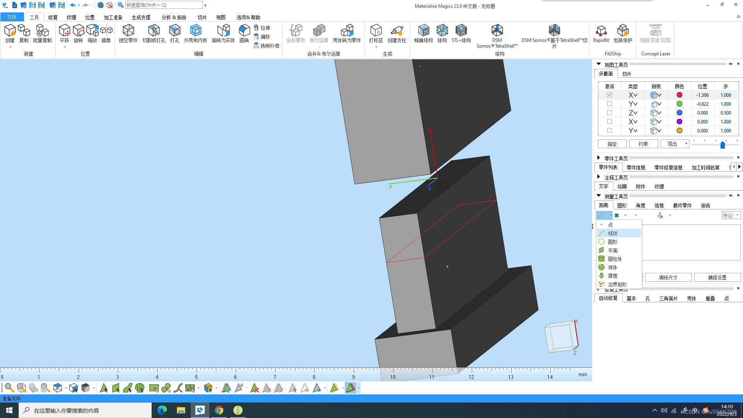This screenshot has height=418, width=743.
Task: Open the 中心 snap mode dropdown
Action: tap(738, 215)
